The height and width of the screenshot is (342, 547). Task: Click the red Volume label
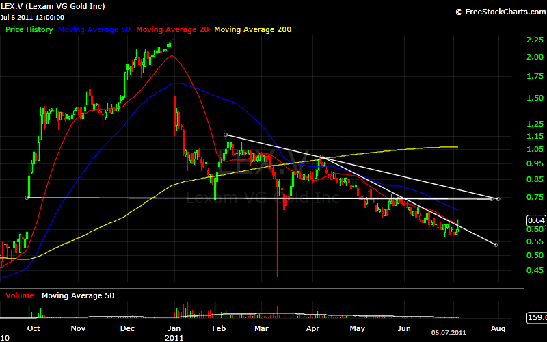pyautogui.click(x=20, y=295)
